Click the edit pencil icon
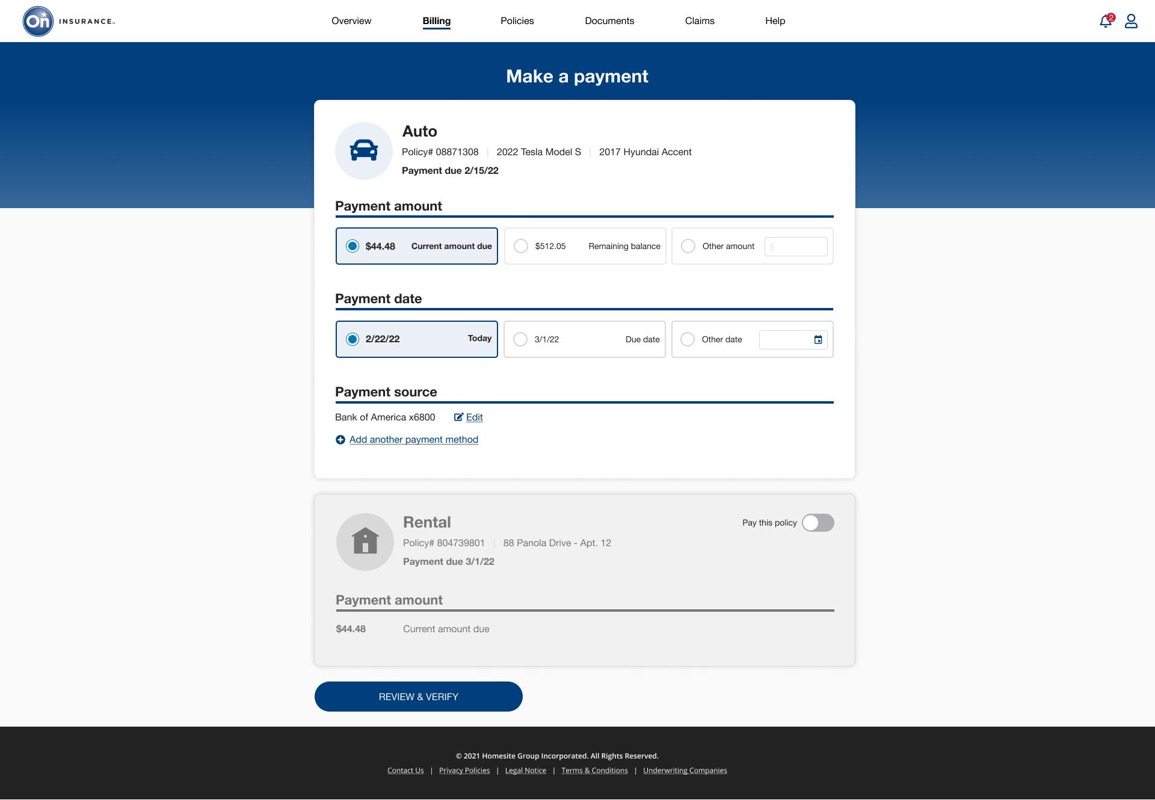The height and width of the screenshot is (800, 1155). (458, 417)
